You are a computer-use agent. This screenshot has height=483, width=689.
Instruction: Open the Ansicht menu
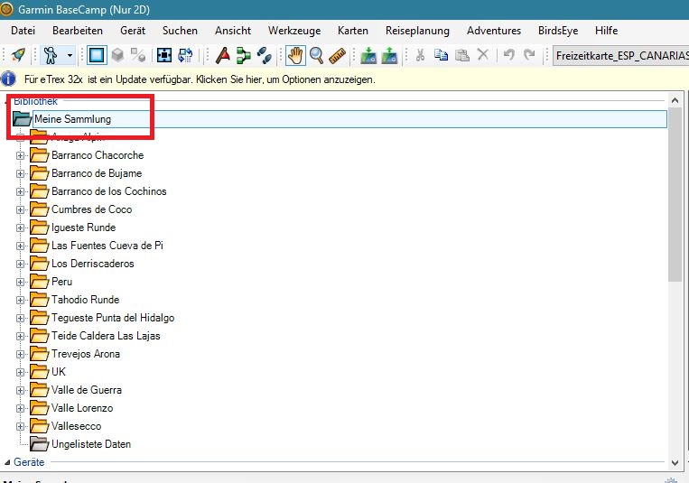pos(233,31)
